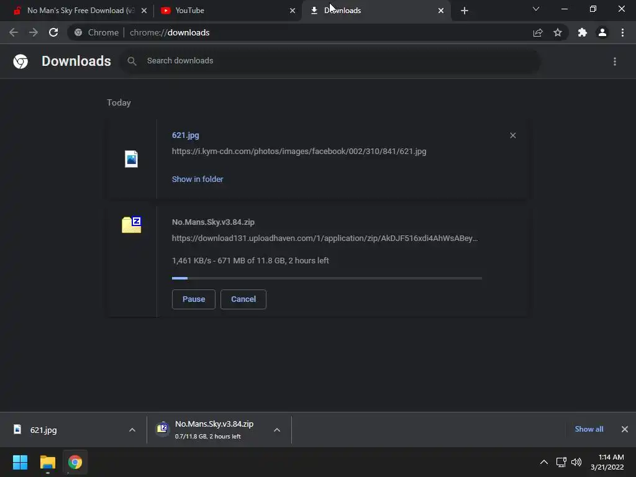Click Show in folder for 621.jpg
636x477 pixels.
(198, 179)
